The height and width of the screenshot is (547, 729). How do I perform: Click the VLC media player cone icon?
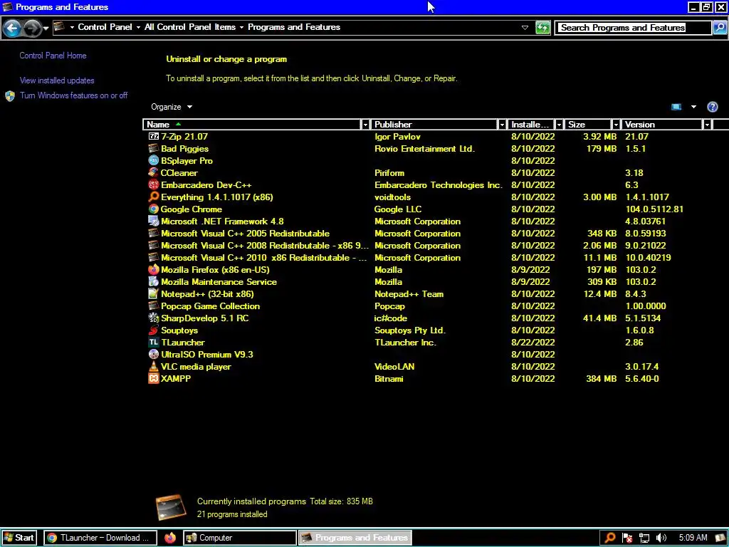[x=154, y=366]
